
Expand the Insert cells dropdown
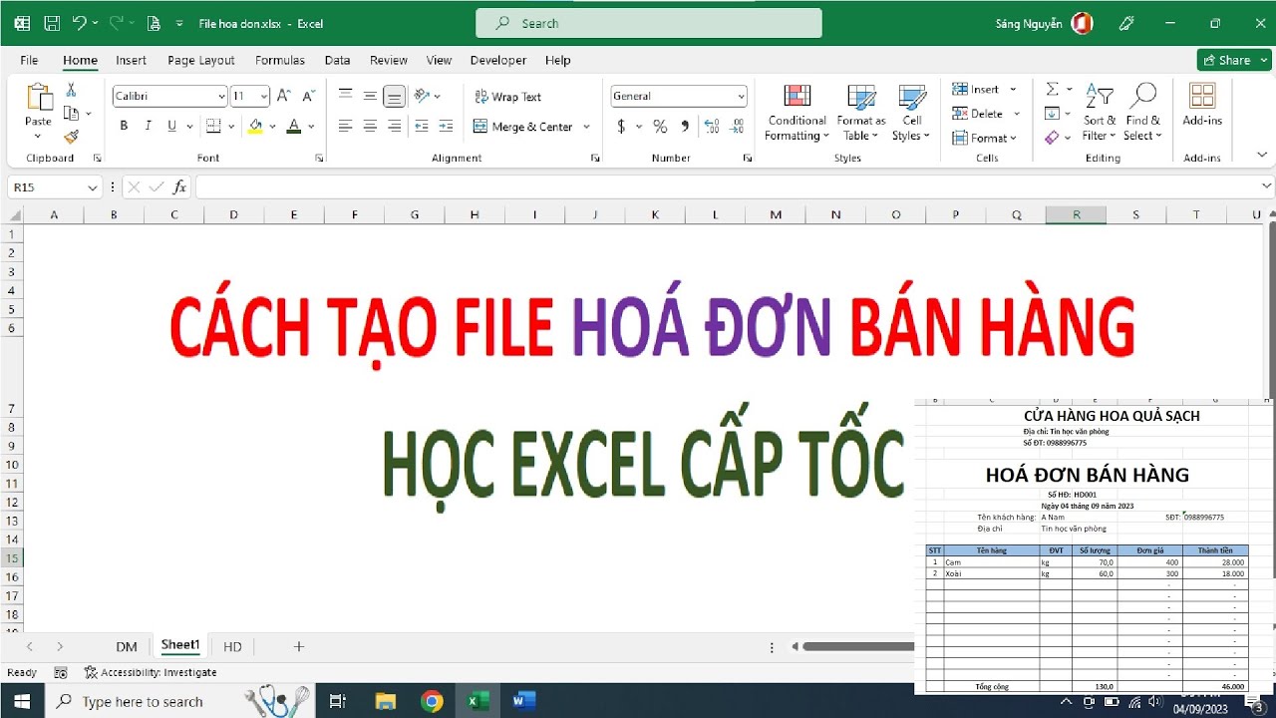tap(1013, 89)
